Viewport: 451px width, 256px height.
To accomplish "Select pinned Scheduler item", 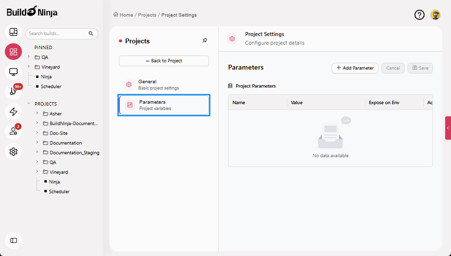I will pos(51,87).
